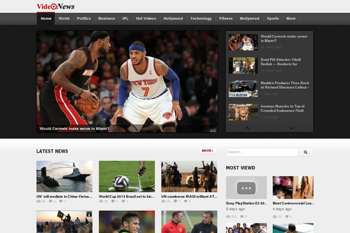
Task: Click the Latest News MORE button
Action: click(208, 151)
